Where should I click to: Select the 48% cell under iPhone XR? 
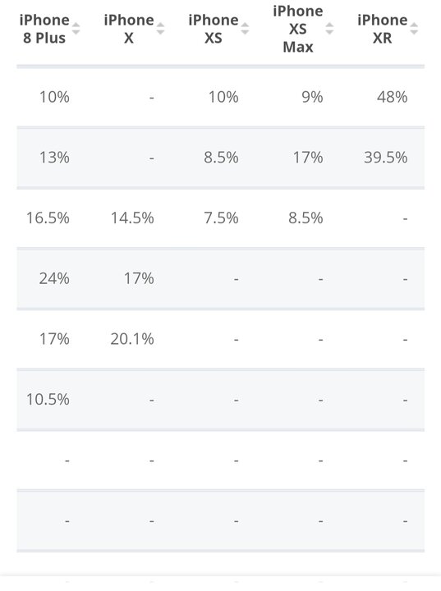click(x=392, y=97)
